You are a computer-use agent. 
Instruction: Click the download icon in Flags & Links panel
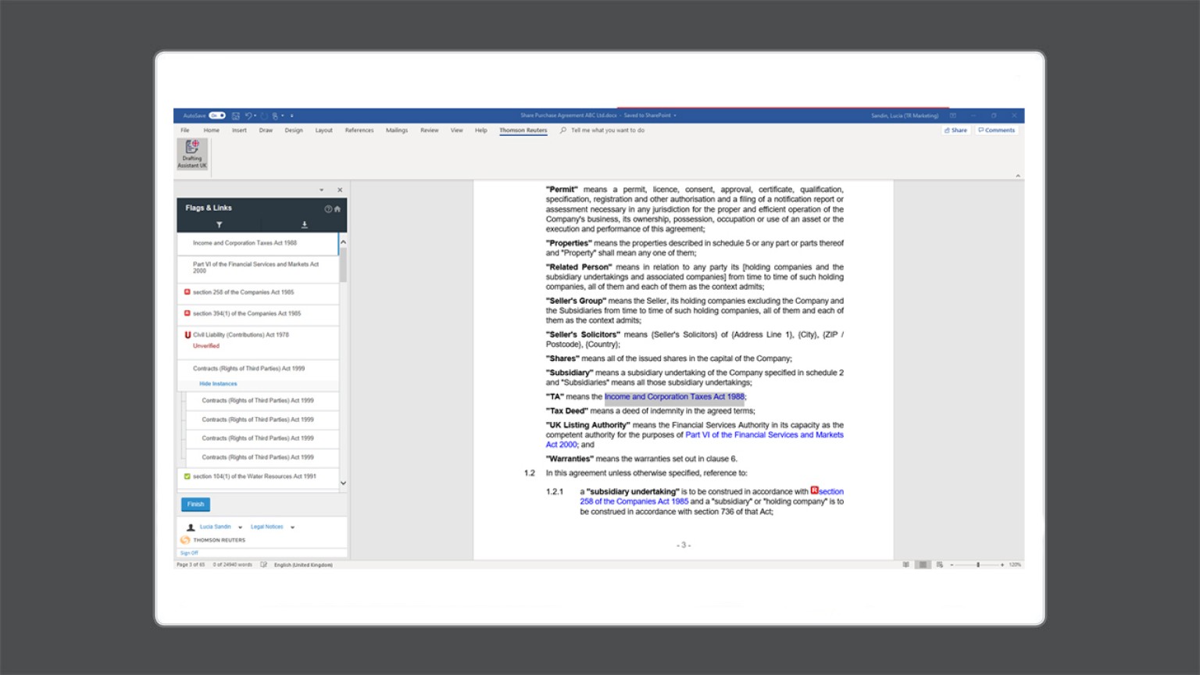305,225
